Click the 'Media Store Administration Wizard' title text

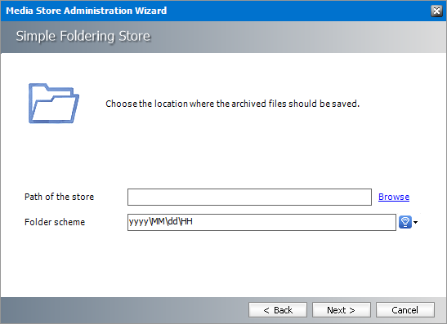coord(87,11)
